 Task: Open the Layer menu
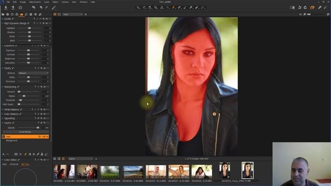coord(47,2)
